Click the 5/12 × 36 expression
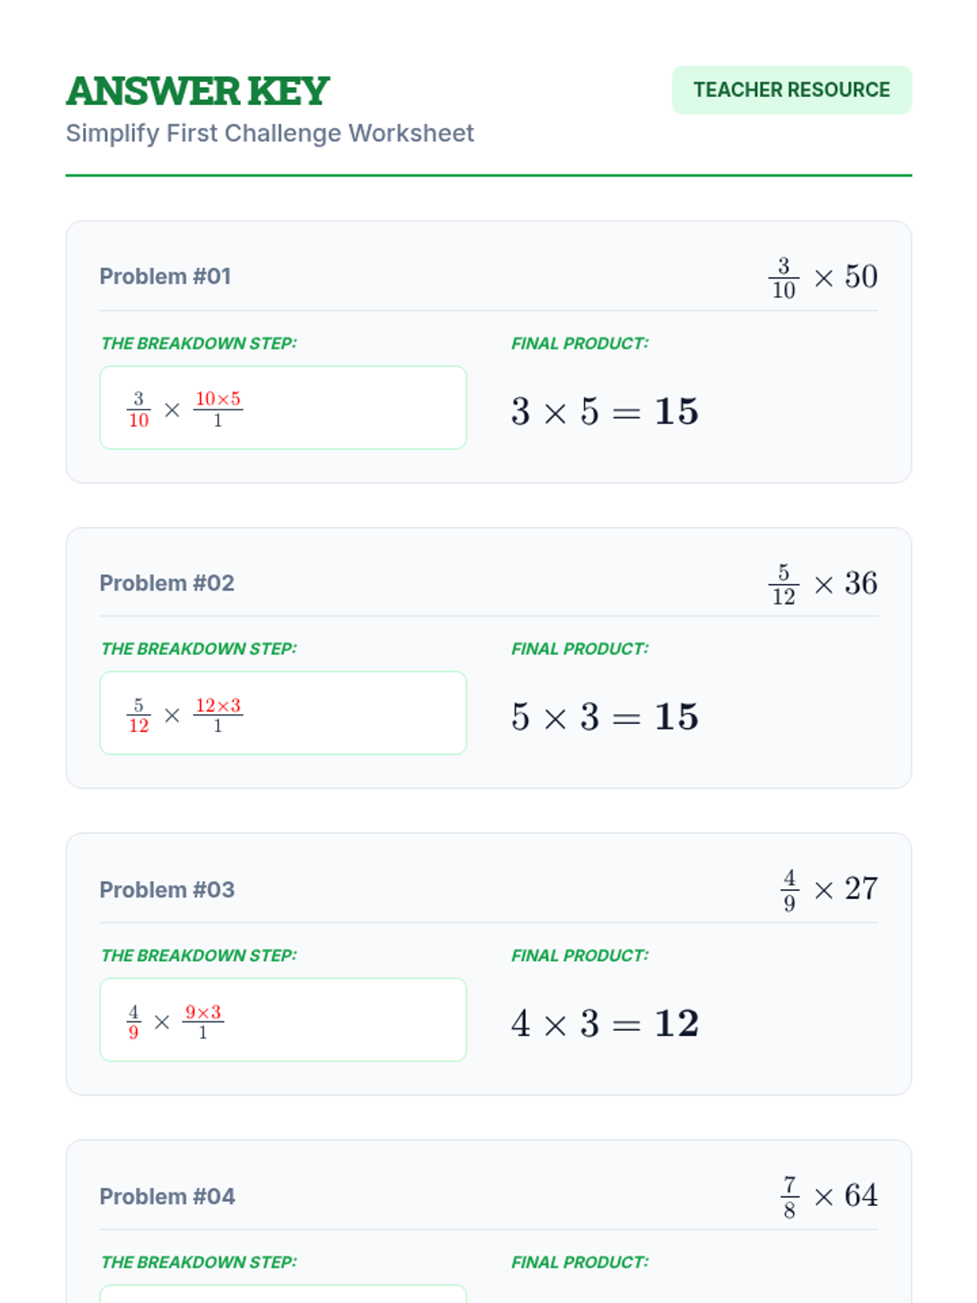This screenshot has height=1303, width=977. tap(823, 584)
